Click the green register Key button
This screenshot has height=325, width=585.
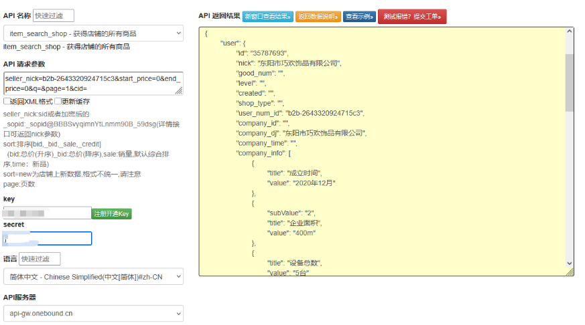(x=111, y=214)
